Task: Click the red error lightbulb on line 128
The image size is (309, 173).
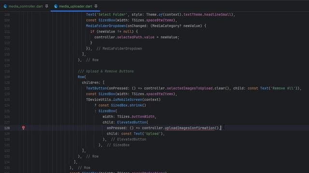Action: click(23, 128)
